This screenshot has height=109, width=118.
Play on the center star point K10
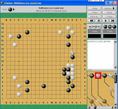pyautogui.click(x=44, y=61)
